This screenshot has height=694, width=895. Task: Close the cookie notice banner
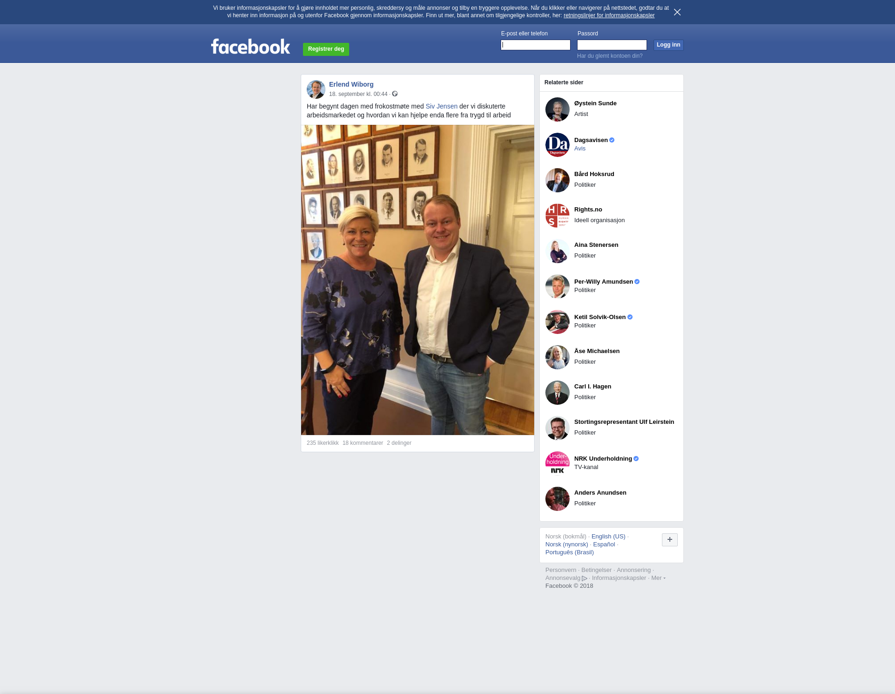[677, 12]
